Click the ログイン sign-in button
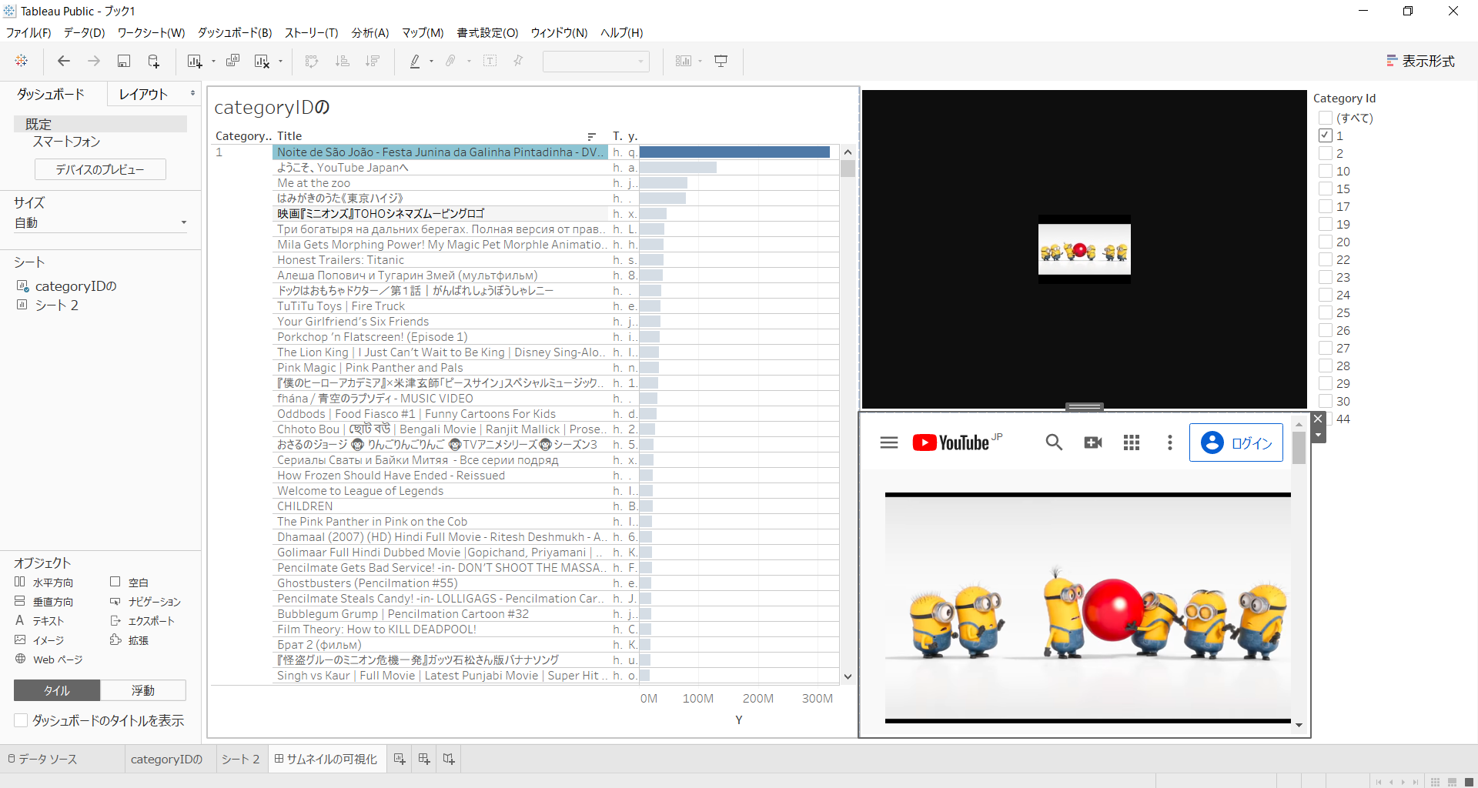Viewport: 1478px width, 788px height. point(1236,442)
